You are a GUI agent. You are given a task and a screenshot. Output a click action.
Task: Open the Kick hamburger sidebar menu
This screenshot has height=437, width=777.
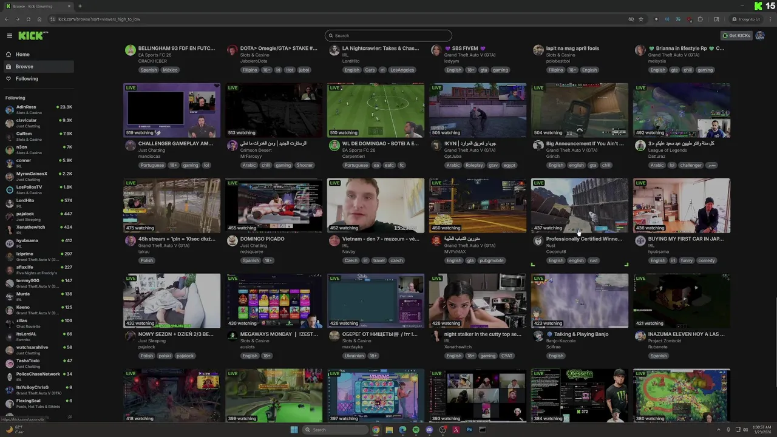9,36
